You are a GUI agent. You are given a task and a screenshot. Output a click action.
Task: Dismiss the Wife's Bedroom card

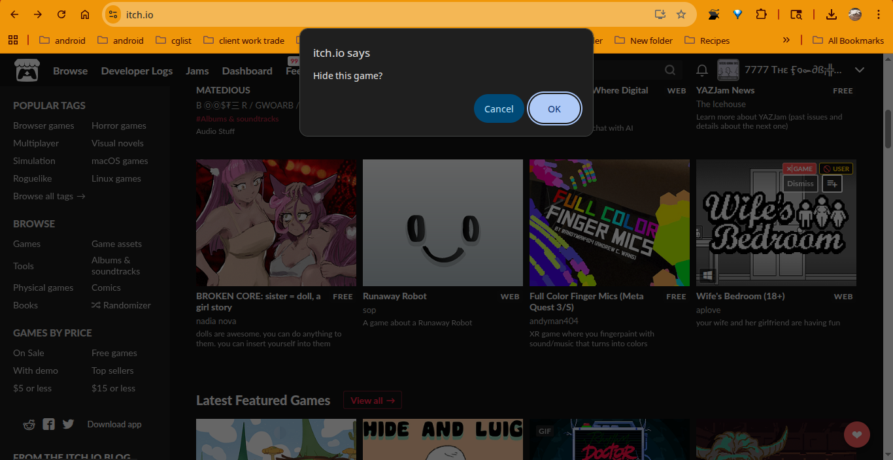800,184
